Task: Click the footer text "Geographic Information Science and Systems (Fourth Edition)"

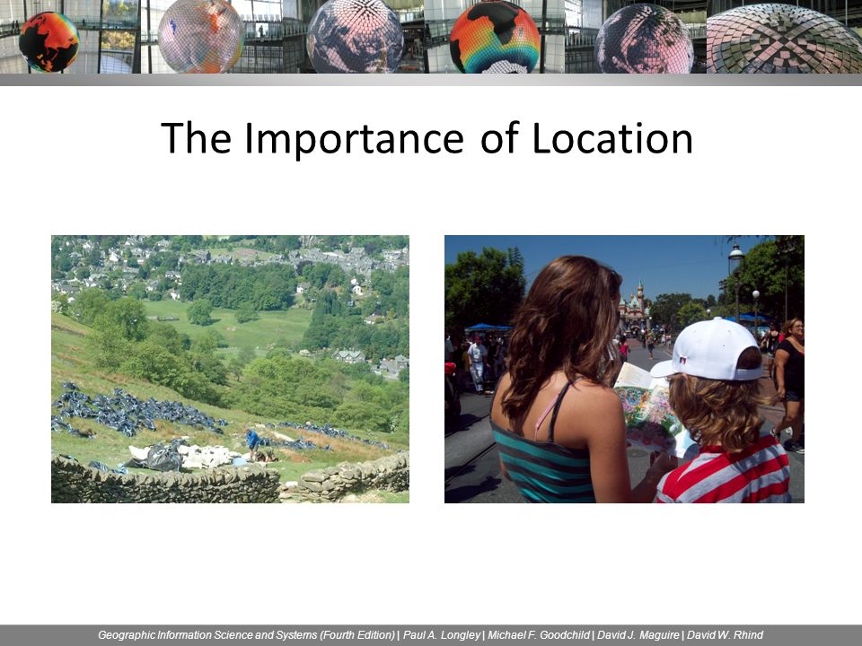Action: pyautogui.click(x=246, y=635)
